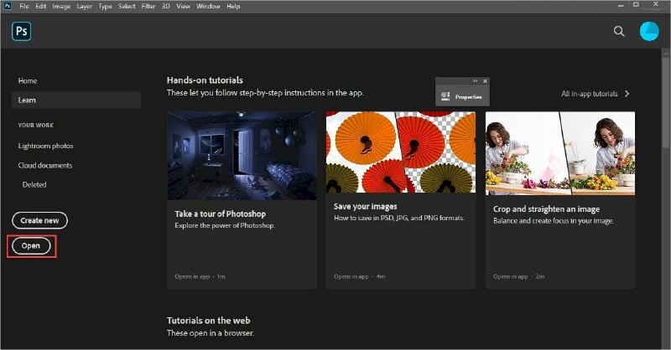The width and height of the screenshot is (671, 350).
Task: Click the 'Tutorials on the web' heading
Action: [x=208, y=321]
